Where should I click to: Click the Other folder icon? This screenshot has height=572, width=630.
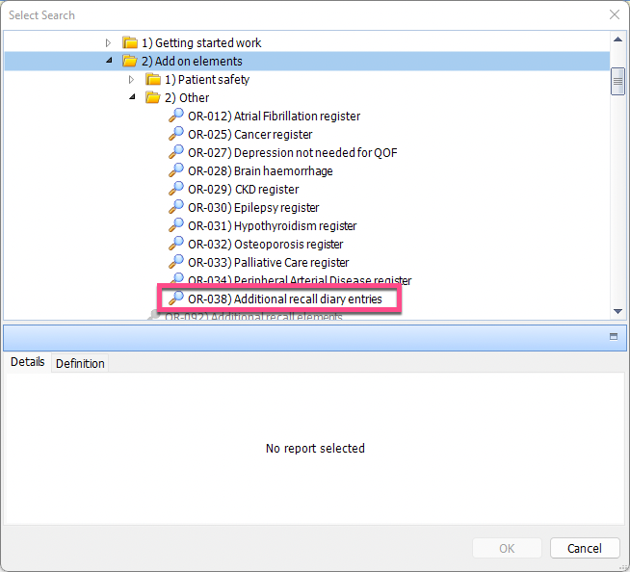[x=152, y=97]
